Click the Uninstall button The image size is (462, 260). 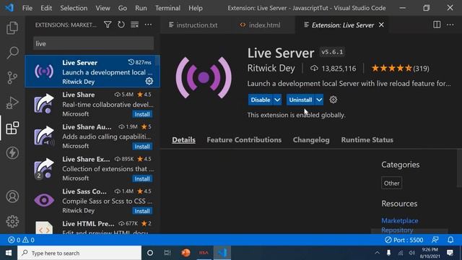pos(300,100)
